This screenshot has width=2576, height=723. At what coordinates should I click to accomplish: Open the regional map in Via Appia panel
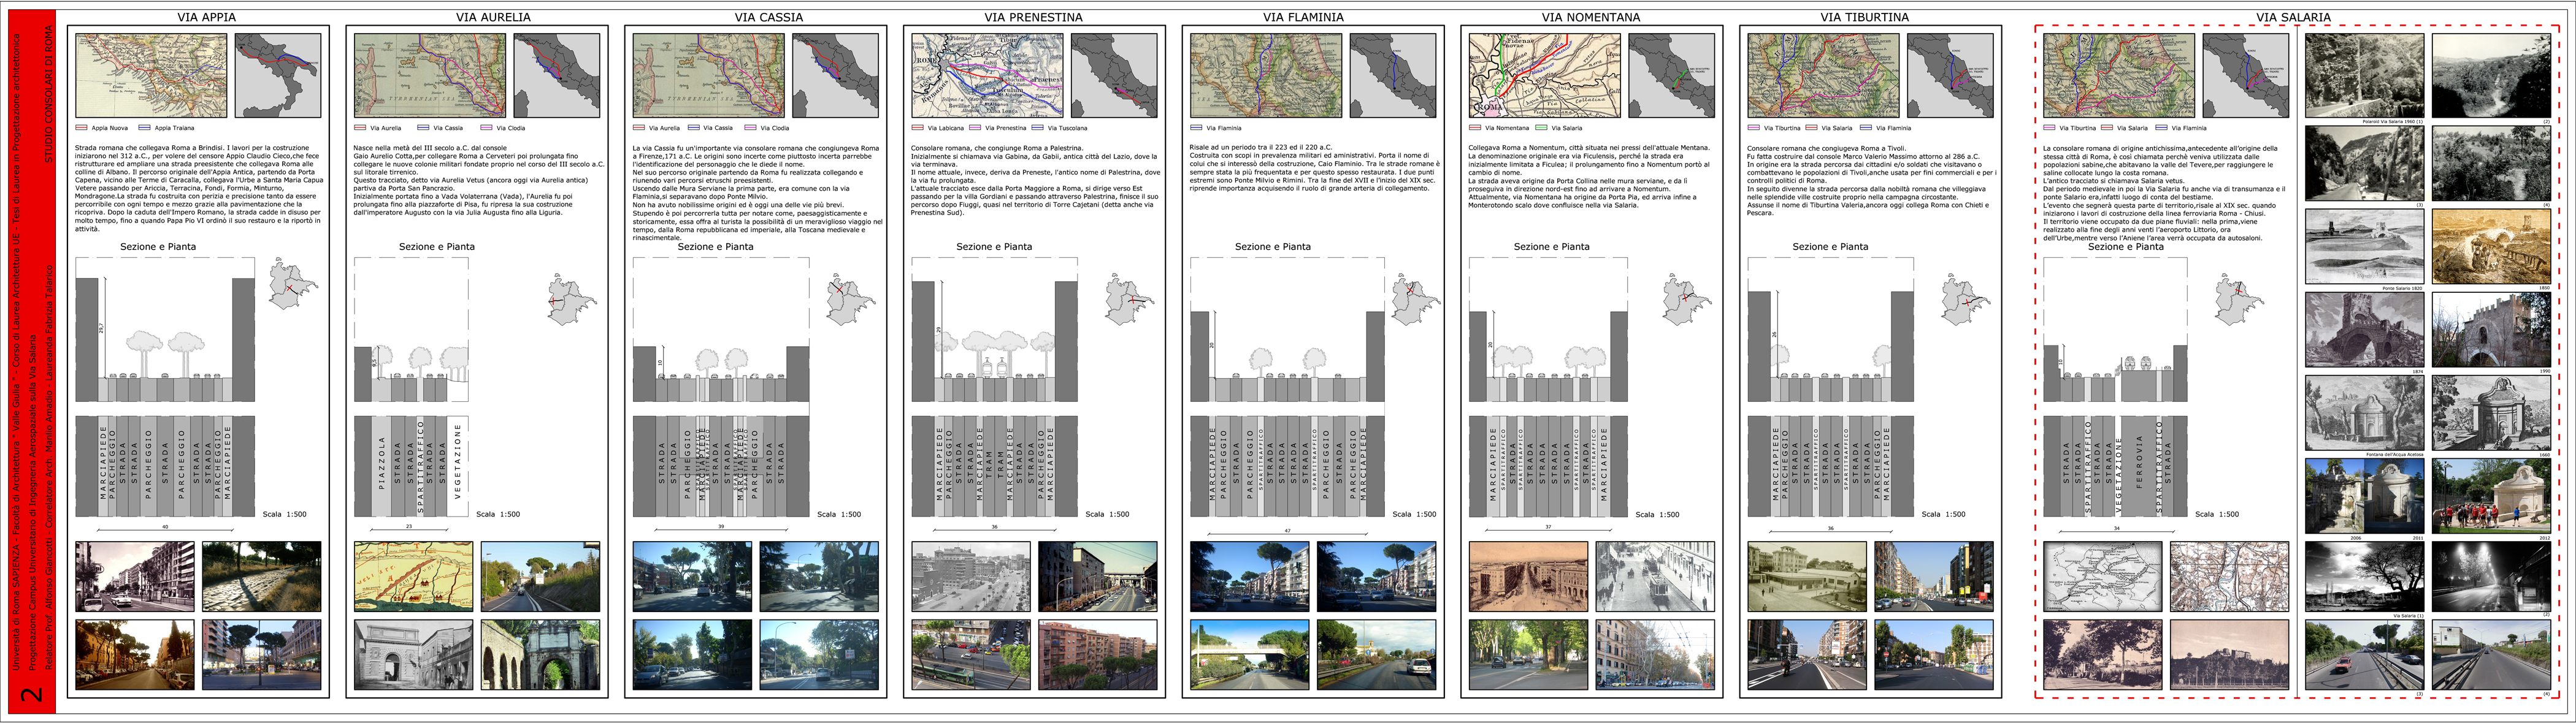[x=151, y=76]
